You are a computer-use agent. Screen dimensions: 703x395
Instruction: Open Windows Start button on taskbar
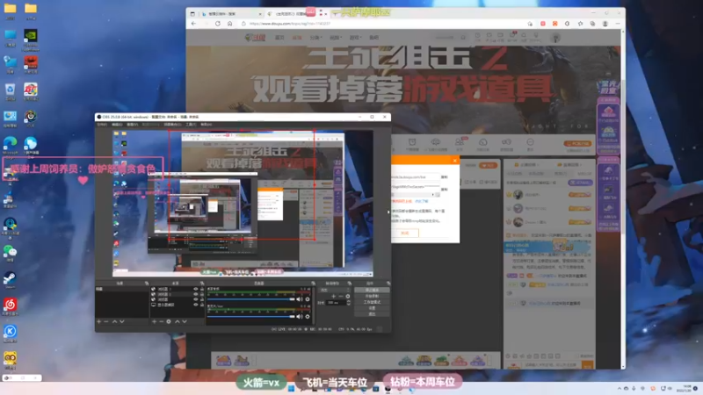[x=291, y=388]
